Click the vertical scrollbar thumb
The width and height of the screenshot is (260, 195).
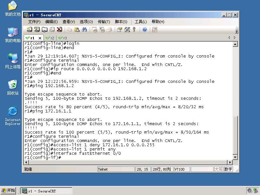235,135
